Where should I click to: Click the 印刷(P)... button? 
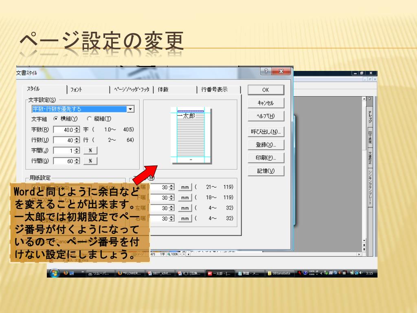tap(266, 158)
